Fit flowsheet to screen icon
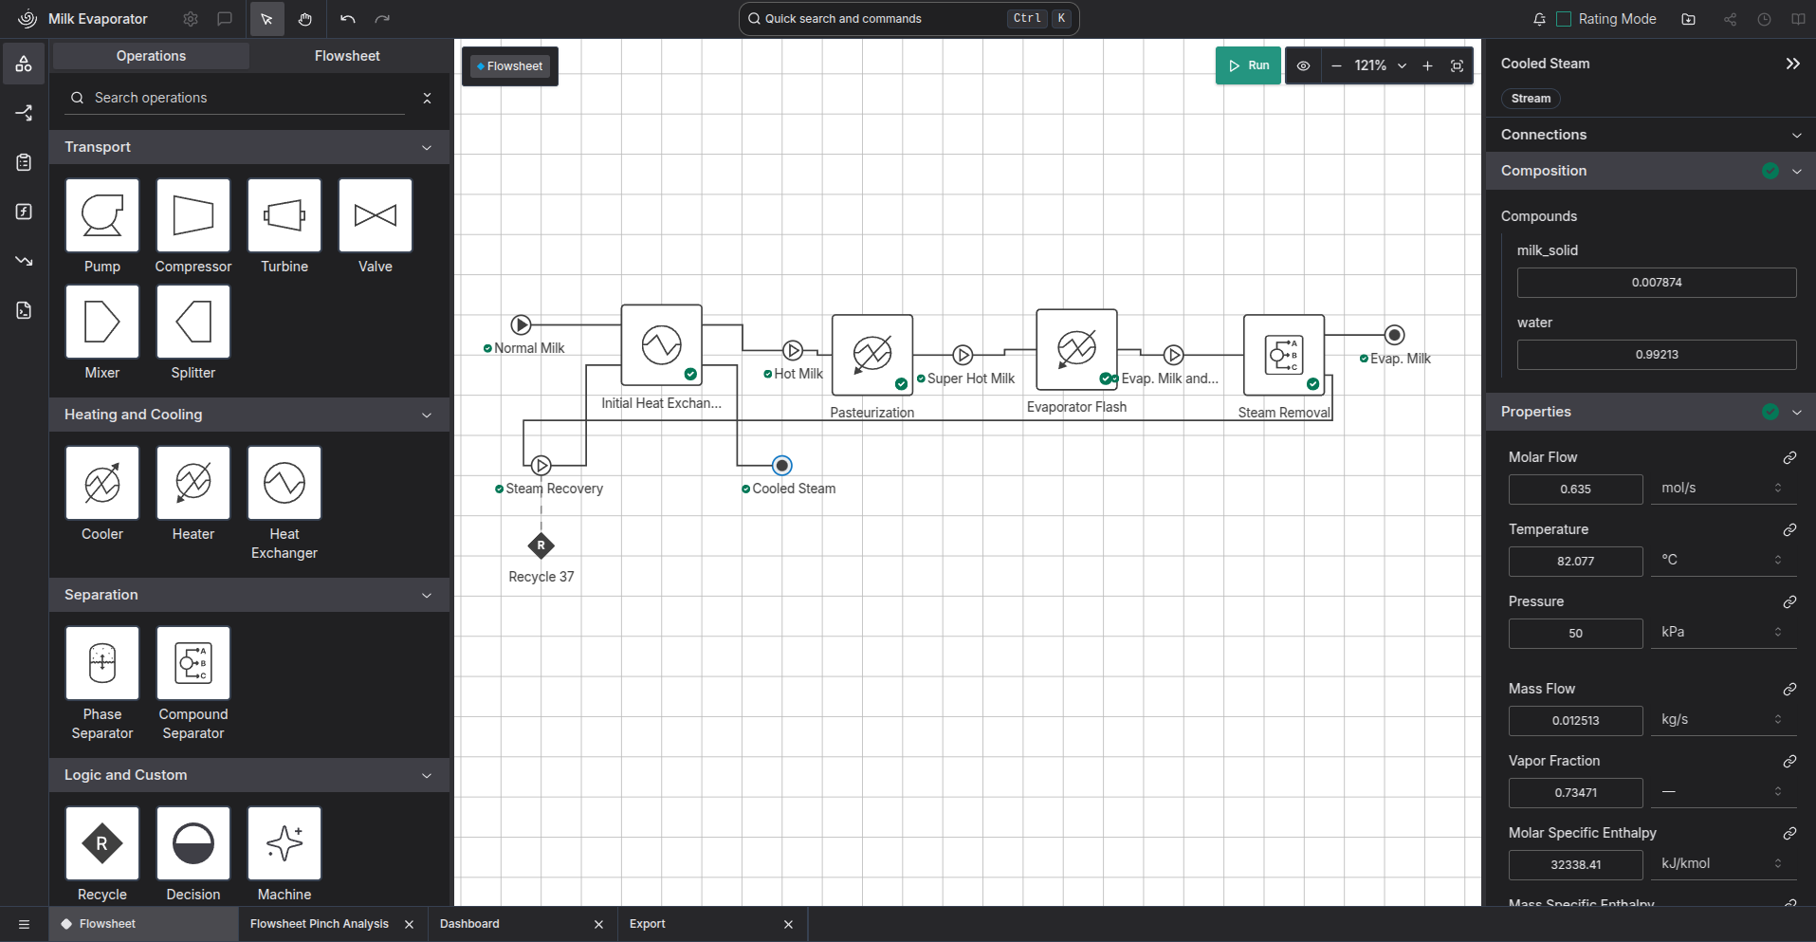The image size is (1816, 942). [x=1458, y=65]
